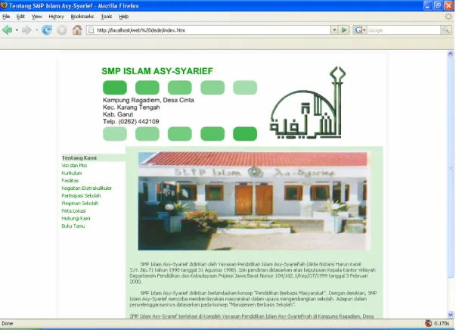Click the Firefox throbber activity icon
The width and height of the screenshot is (456, 330).
click(448, 17)
